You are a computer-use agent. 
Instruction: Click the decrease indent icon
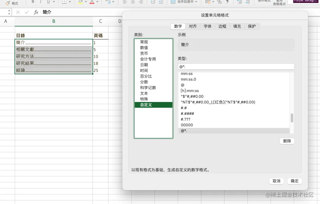coord(153,2)
